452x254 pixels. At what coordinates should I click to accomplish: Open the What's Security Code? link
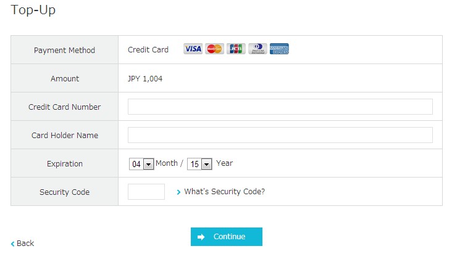click(x=224, y=192)
